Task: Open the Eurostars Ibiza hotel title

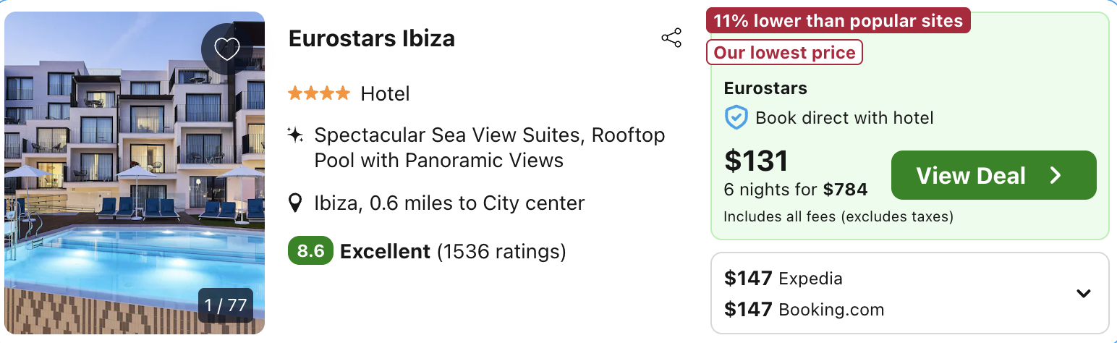Action: 371,38
